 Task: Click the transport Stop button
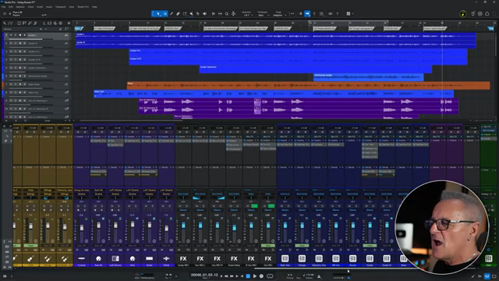(x=248, y=276)
